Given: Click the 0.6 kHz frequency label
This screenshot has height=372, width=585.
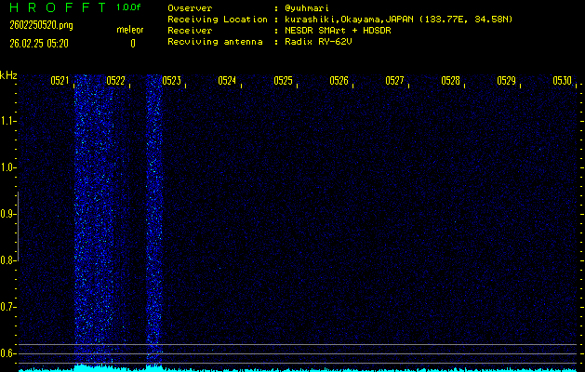Looking at the screenshot, I should [x=8, y=353].
